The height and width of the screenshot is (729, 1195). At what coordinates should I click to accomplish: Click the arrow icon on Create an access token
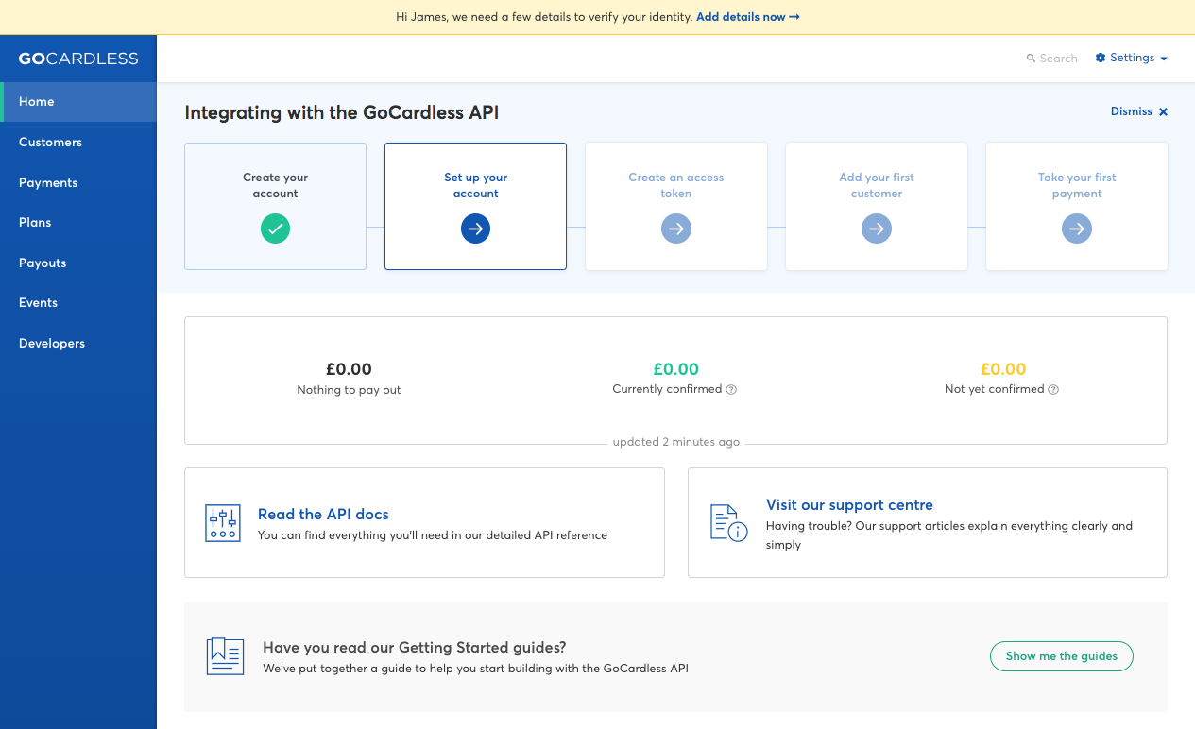click(676, 229)
